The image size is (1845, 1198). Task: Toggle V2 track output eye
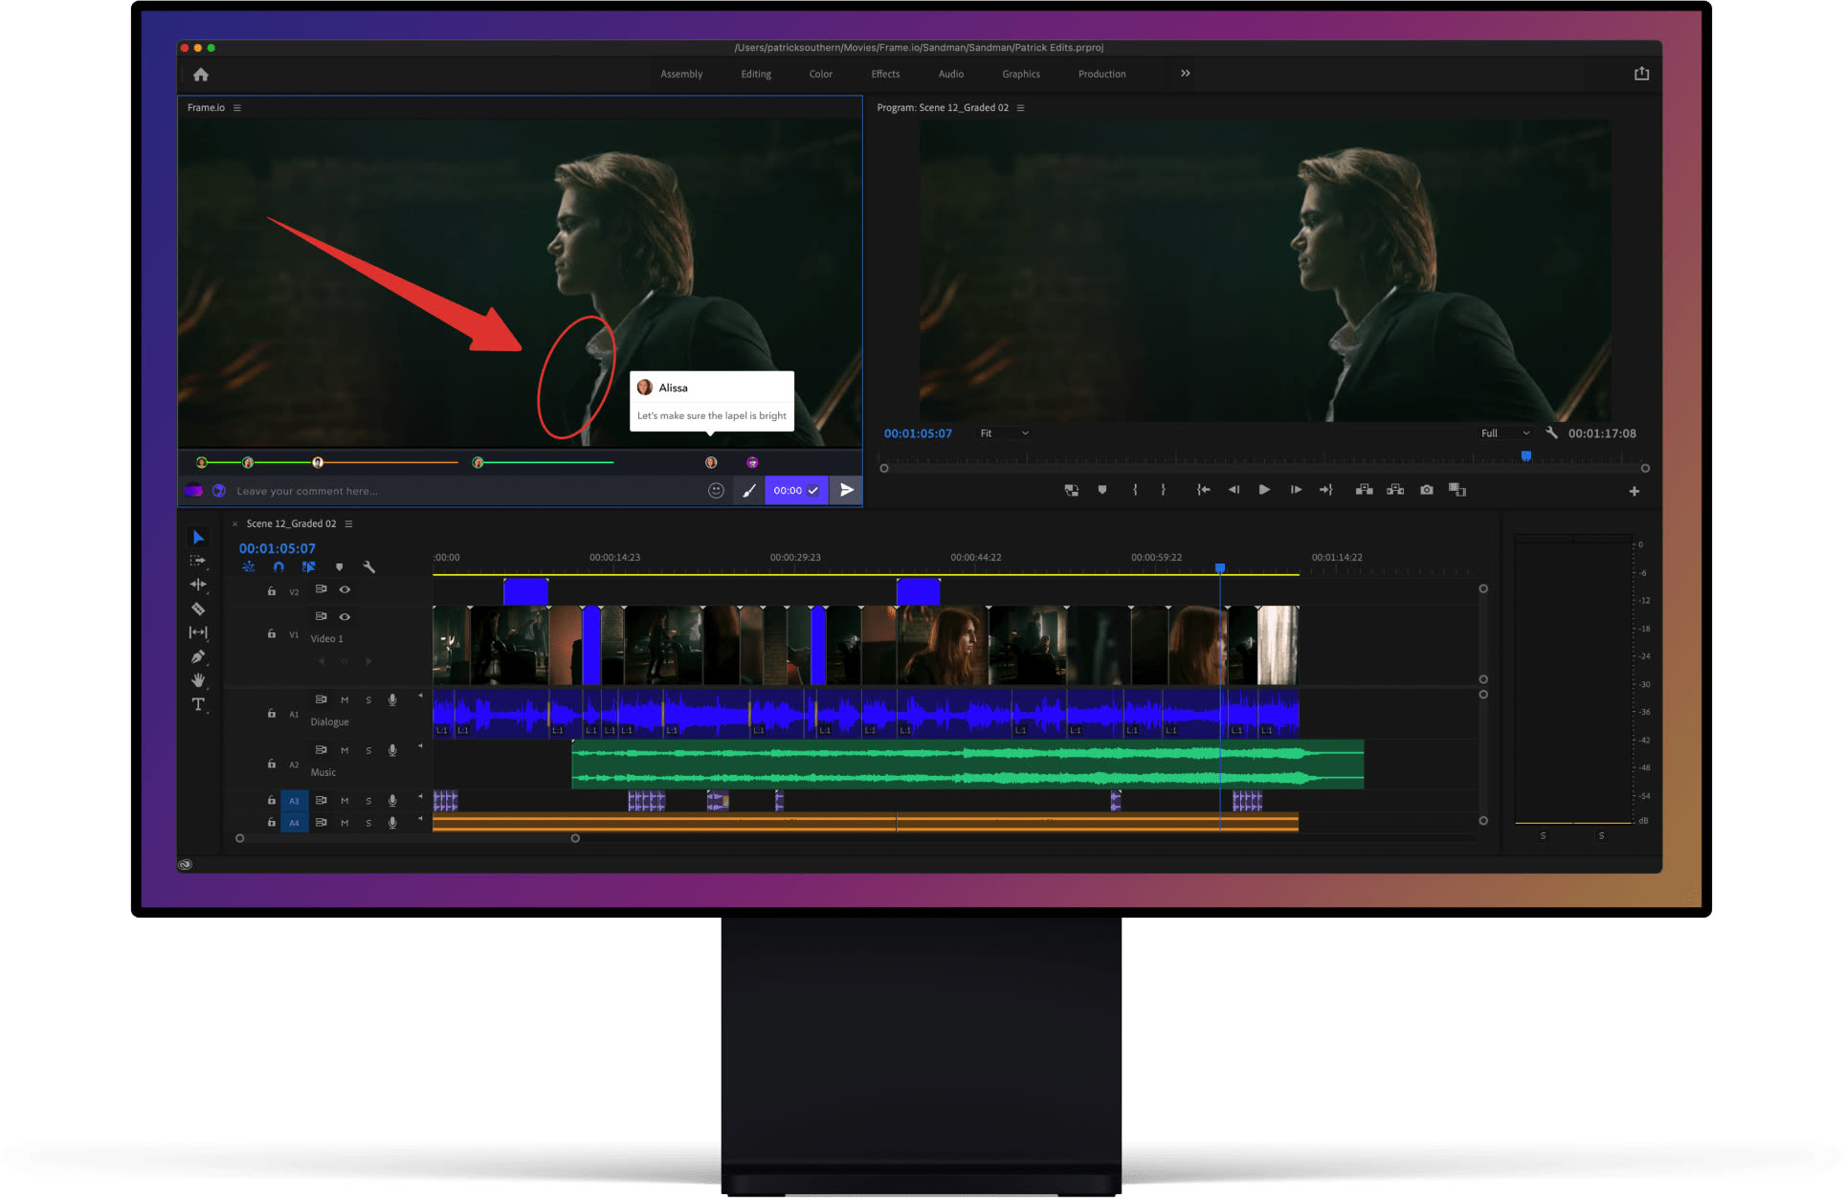[345, 589]
